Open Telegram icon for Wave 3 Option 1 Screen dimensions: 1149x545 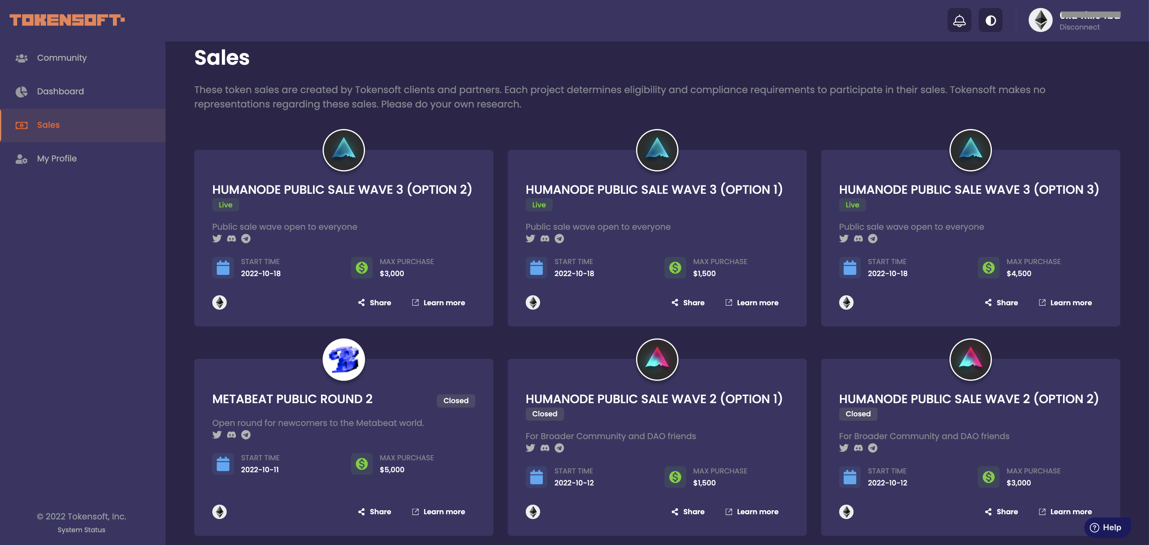click(x=559, y=239)
